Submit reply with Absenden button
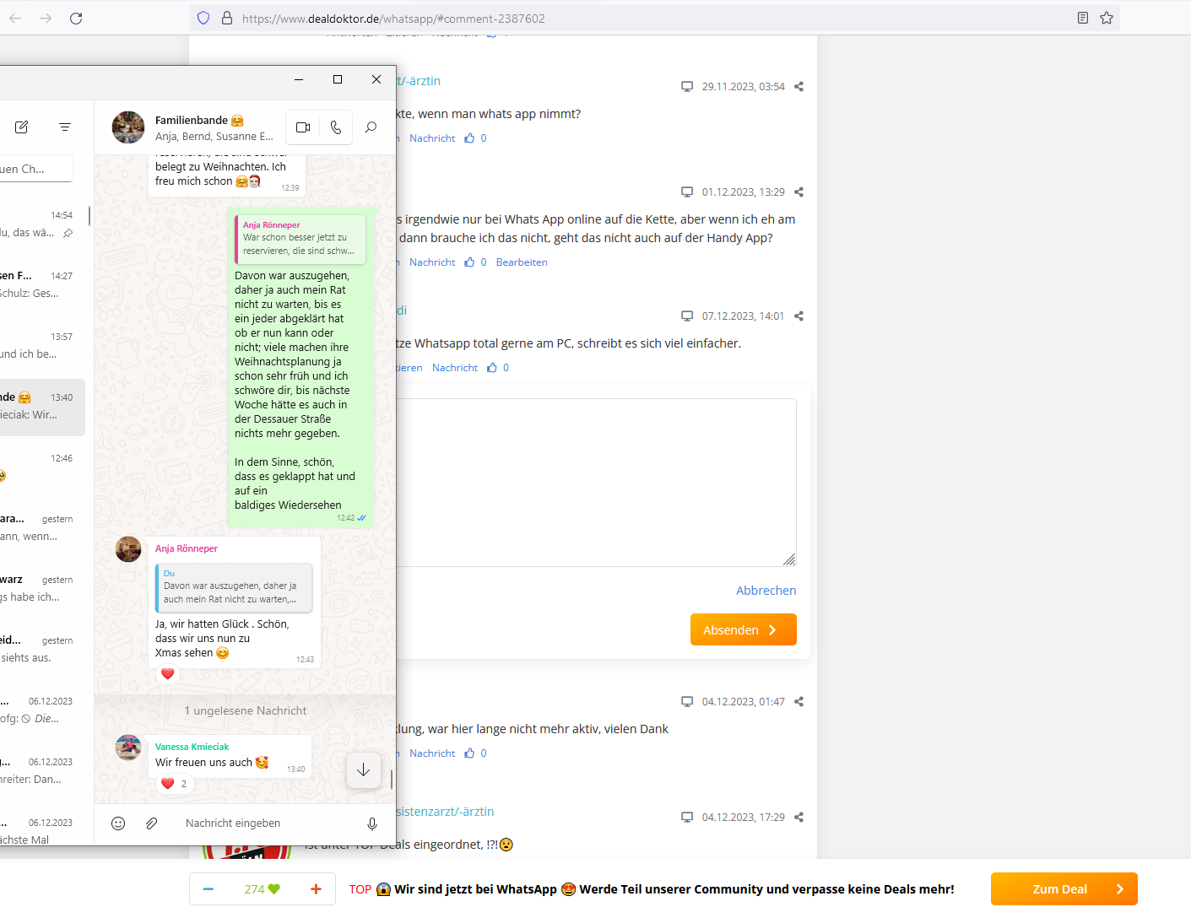 point(744,629)
